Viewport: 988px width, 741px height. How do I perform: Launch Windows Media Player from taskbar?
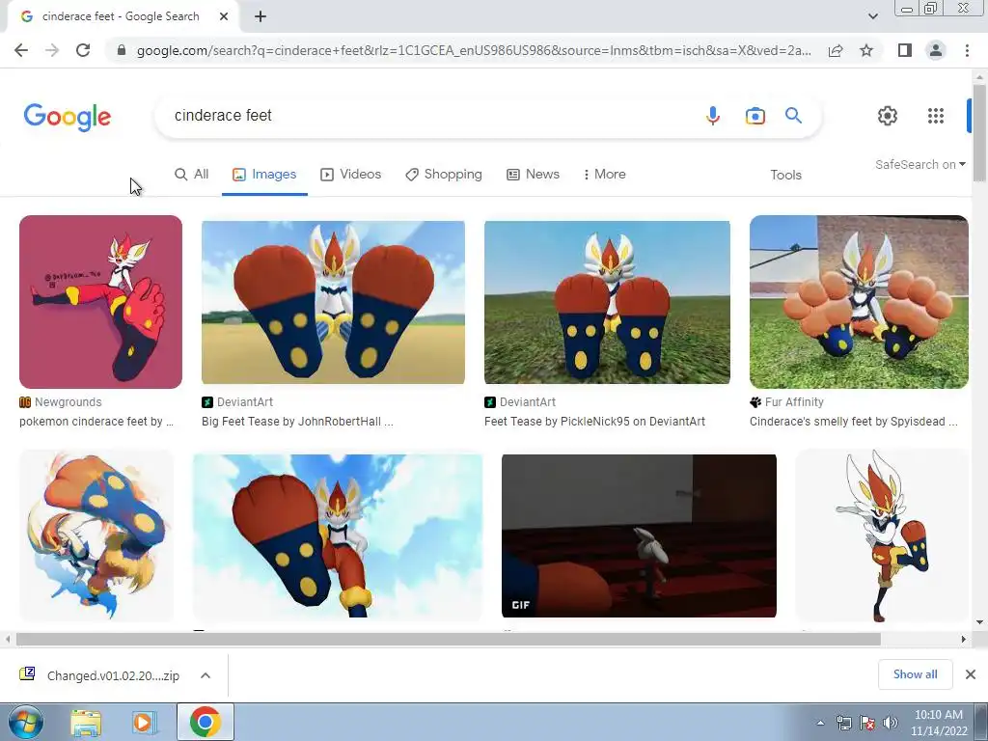(x=144, y=723)
